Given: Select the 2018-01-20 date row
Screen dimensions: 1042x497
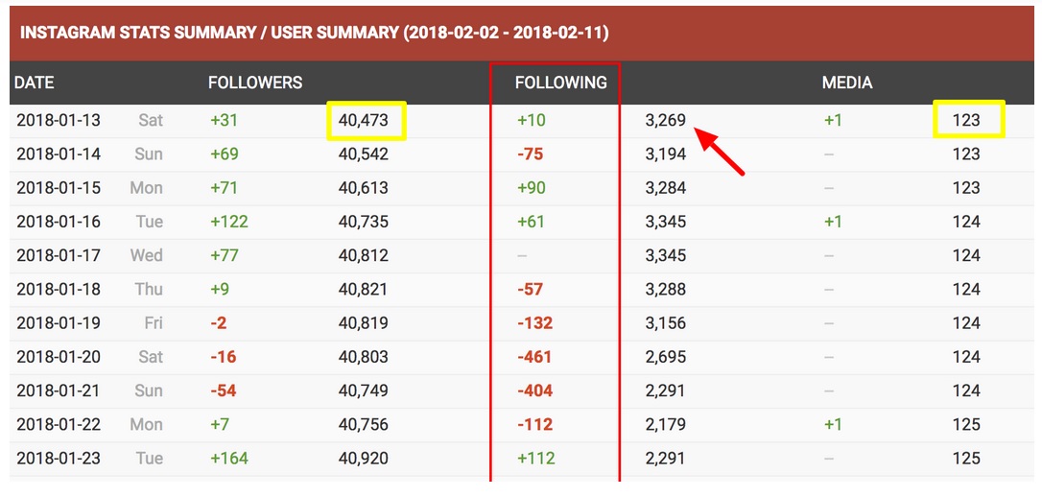Looking at the screenshot, I should pyautogui.click(x=522, y=358).
